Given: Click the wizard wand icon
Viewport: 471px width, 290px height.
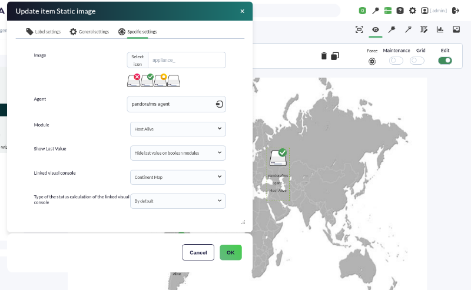Looking at the screenshot, I should (x=408, y=29).
